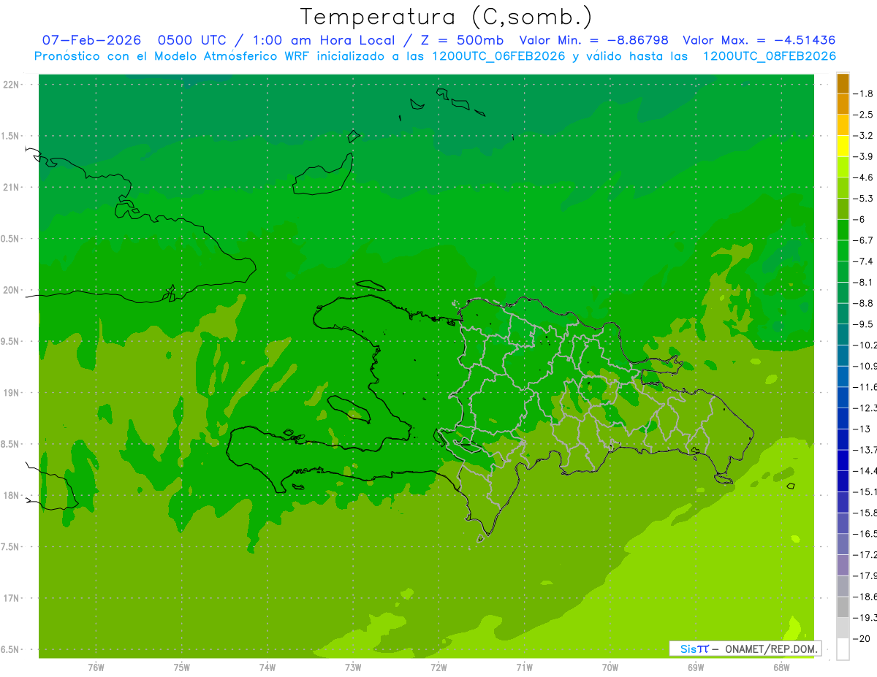The image size is (877, 677).
Task: Click the 'Temperatura (C,somb.)' chart title
Action: coord(446,17)
